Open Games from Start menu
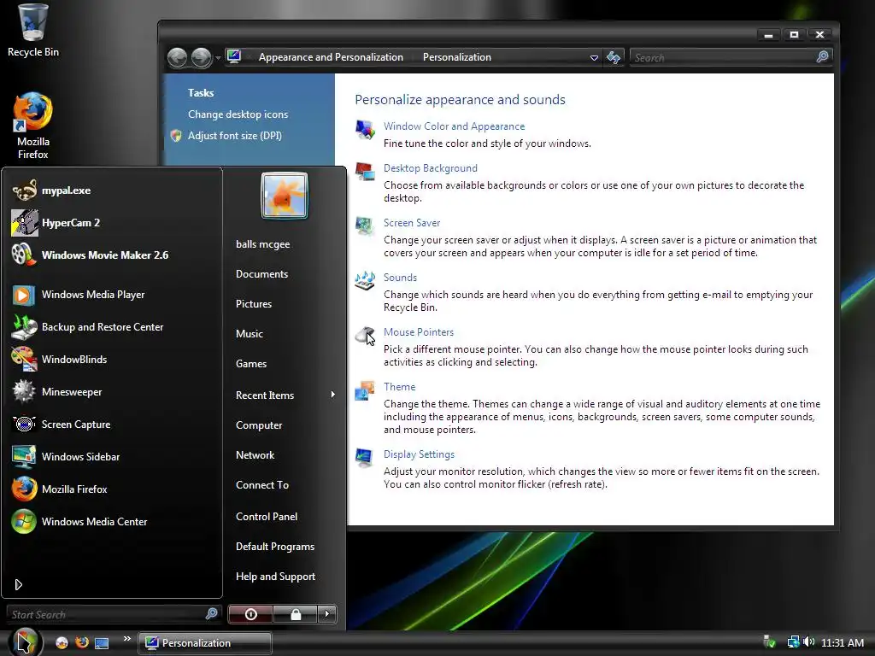The image size is (875, 656). coord(251,364)
